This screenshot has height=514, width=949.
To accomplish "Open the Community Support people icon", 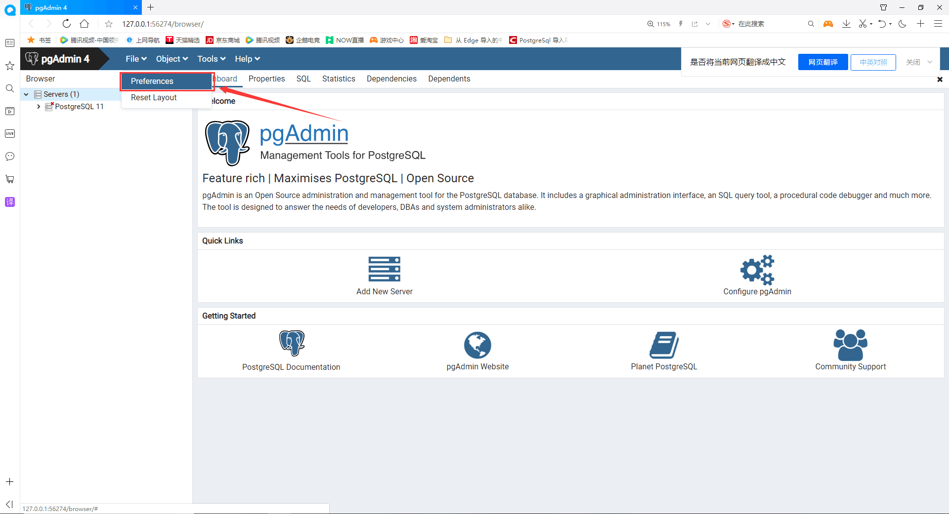I will 850,345.
